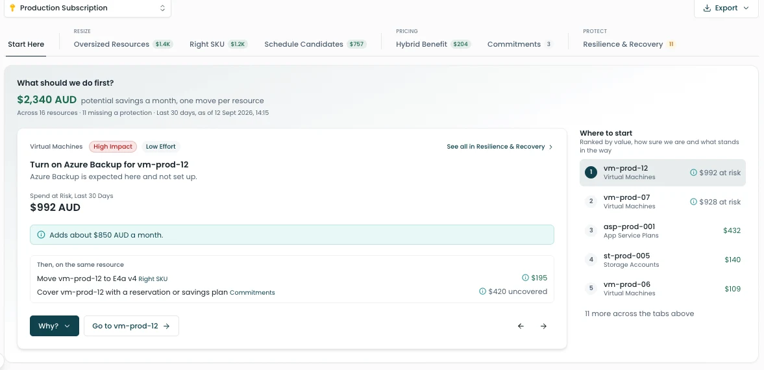764x370 pixels.
Task: Click Move vm-prod-12 to E4a v4 row
Action: point(292,278)
